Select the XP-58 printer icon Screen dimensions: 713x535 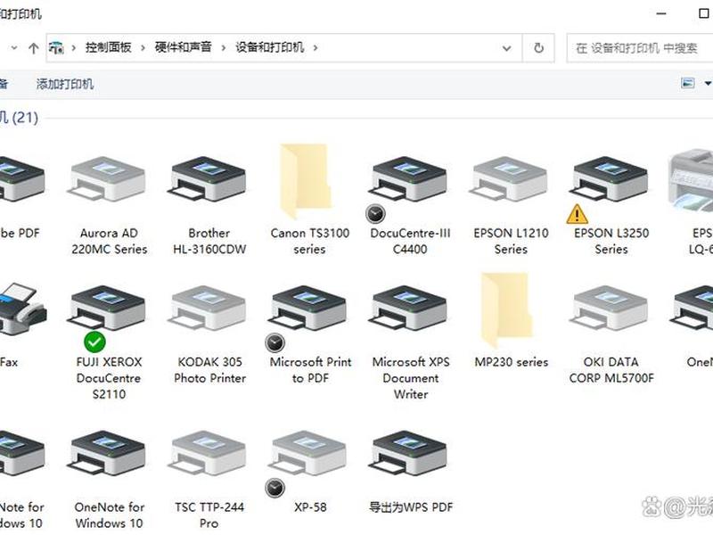308,453
